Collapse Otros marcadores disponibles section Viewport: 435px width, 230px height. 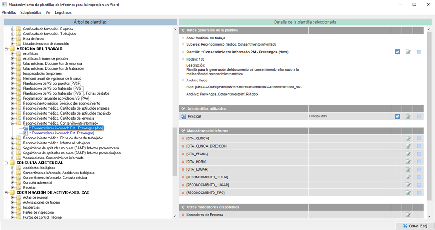183,207
